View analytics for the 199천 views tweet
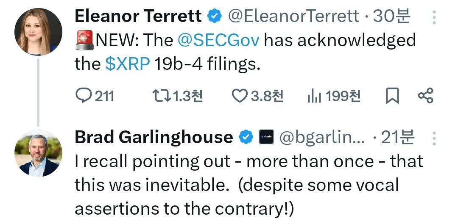458x224 pixels. tap(313, 97)
